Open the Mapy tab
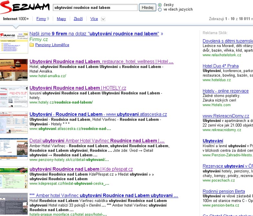The width and height of the screenshot is (253, 216). tap(61, 19)
